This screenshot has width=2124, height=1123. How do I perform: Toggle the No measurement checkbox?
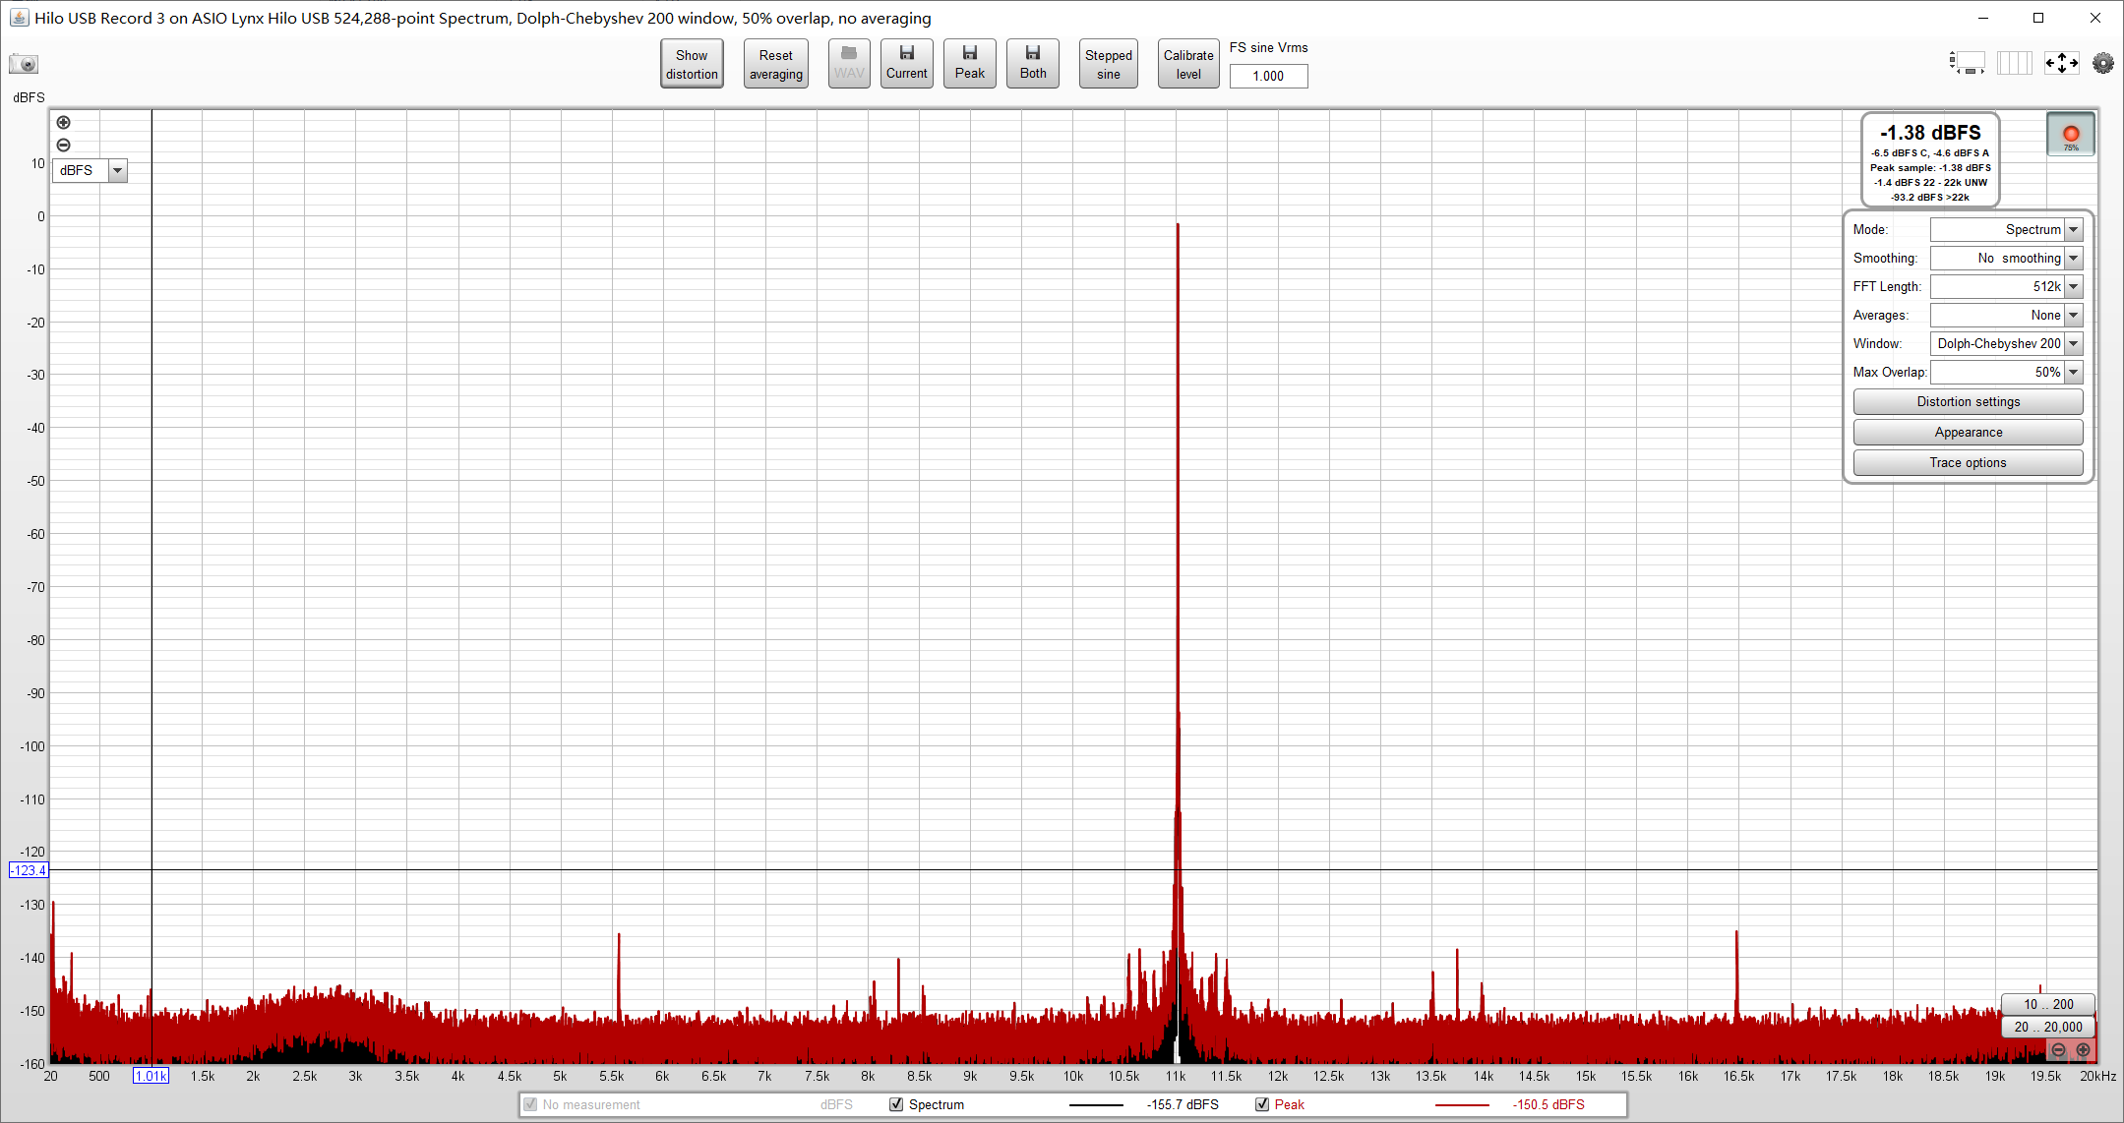[x=530, y=1104]
